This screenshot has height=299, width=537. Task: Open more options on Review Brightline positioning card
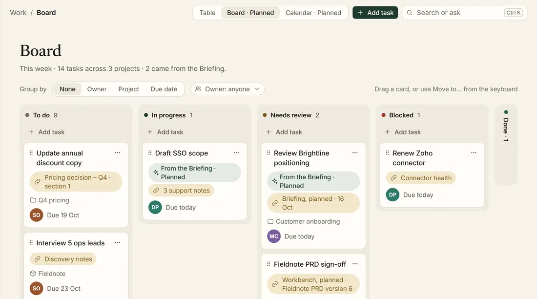click(355, 153)
